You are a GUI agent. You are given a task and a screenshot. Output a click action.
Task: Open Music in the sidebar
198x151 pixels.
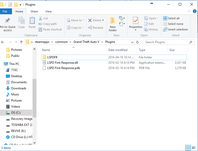click(x=13, y=94)
